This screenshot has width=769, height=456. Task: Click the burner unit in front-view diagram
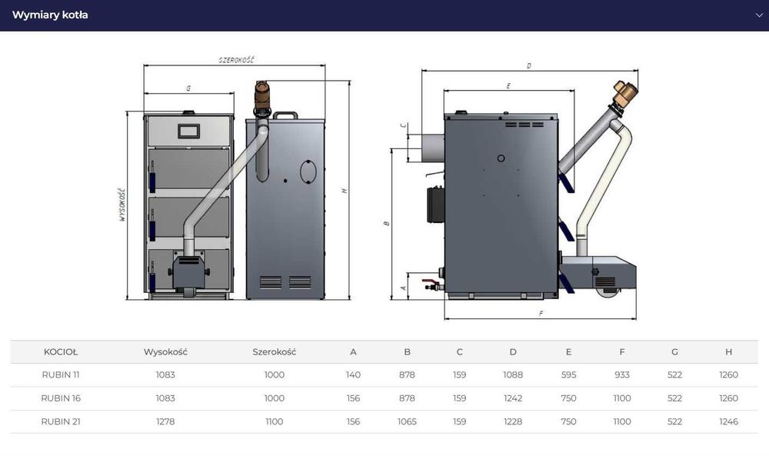[189, 272]
